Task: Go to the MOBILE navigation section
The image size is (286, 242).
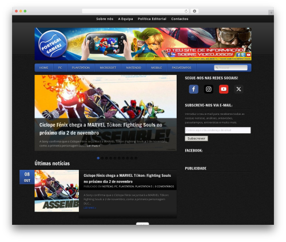Action: point(156,68)
